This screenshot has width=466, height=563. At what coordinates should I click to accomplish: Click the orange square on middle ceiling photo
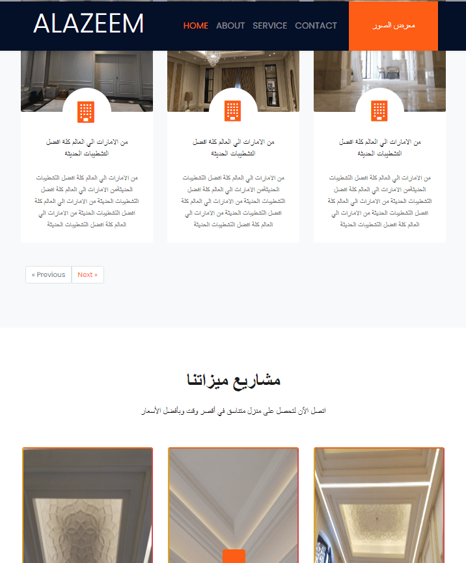pyautogui.click(x=234, y=556)
